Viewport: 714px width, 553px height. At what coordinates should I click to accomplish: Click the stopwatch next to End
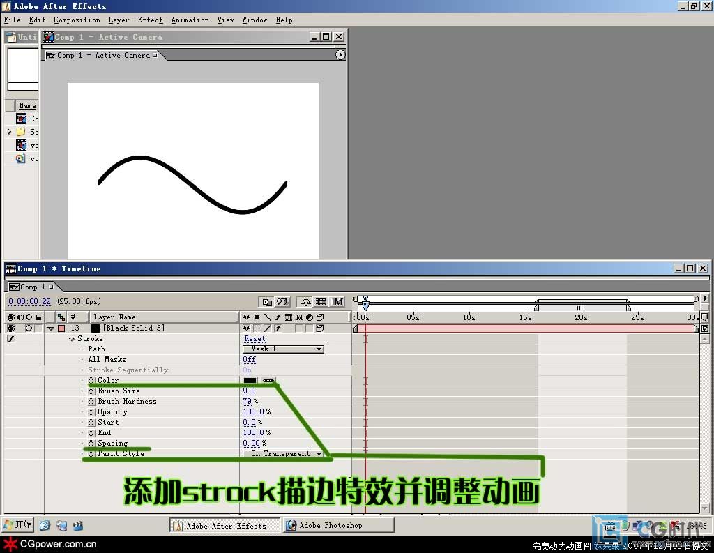click(91, 433)
